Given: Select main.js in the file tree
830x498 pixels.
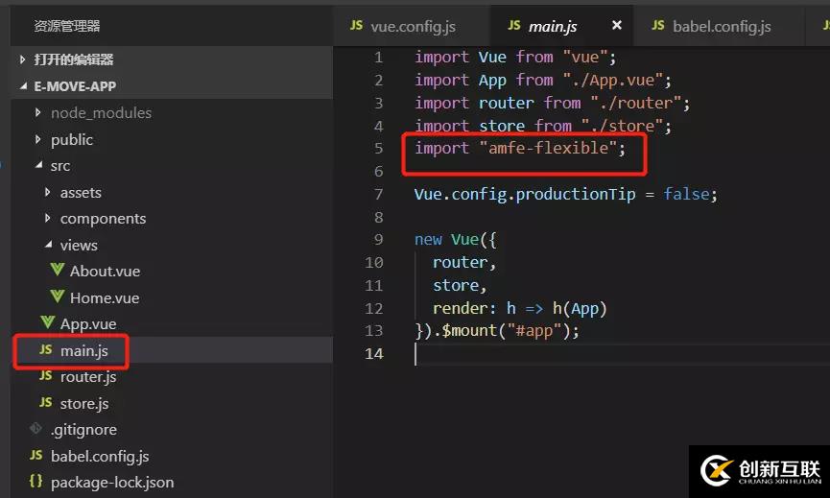Looking at the screenshot, I should tap(83, 350).
